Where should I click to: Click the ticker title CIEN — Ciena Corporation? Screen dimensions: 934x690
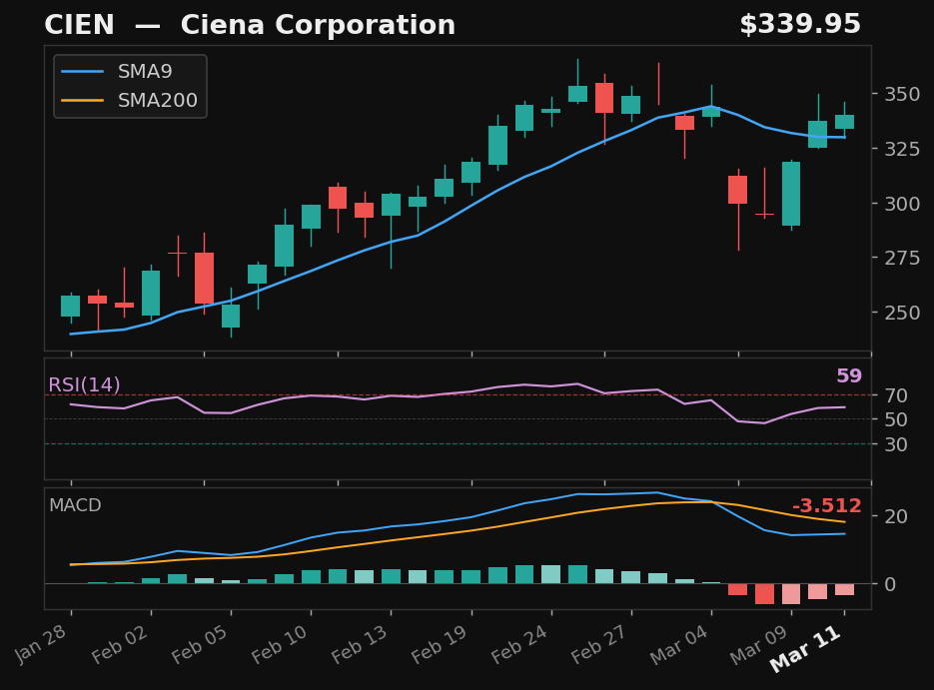tap(250, 24)
